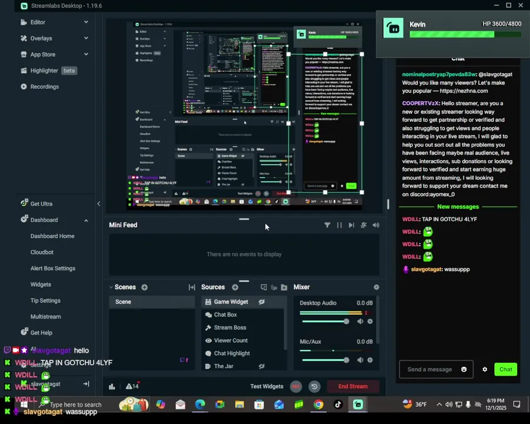The image size is (530, 424).
Task: Mute Desktop Audio speaker icon
Action: 360,322
